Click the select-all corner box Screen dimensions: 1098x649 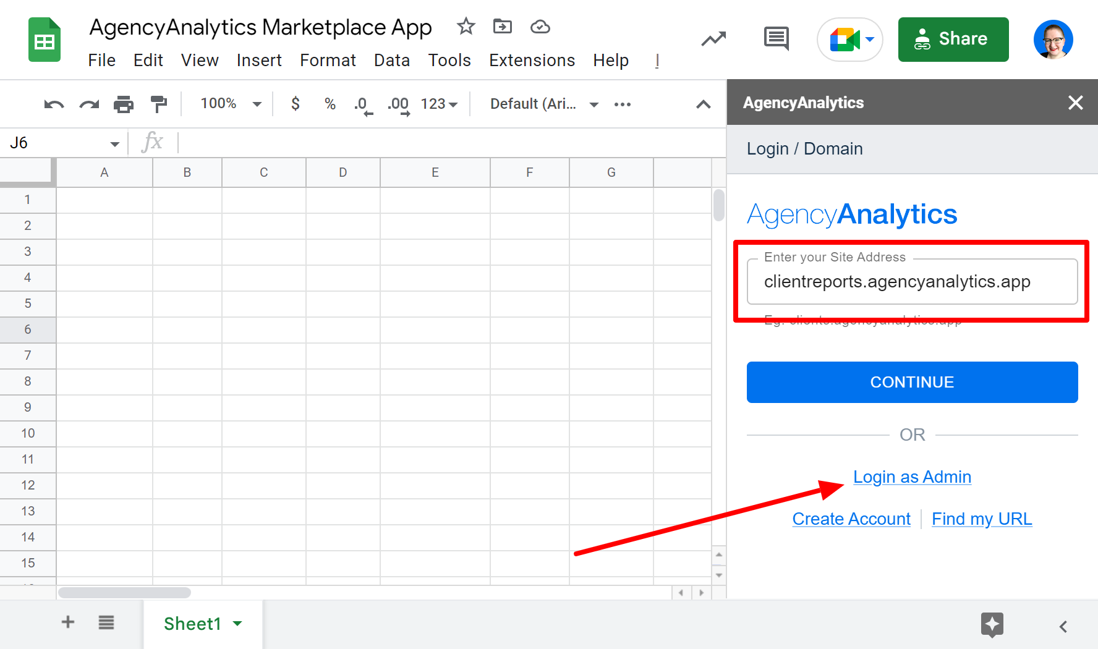click(27, 171)
